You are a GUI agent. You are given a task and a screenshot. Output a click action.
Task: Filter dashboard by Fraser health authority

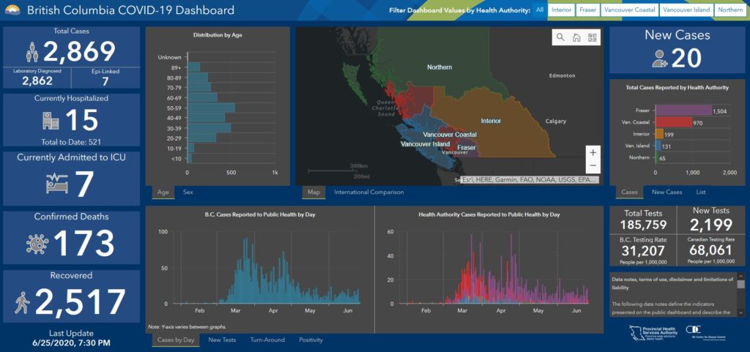tap(588, 10)
